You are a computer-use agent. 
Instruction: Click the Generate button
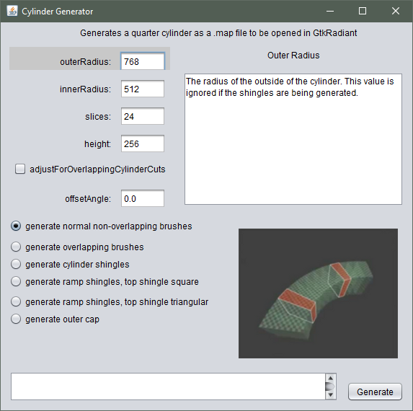(375, 392)
